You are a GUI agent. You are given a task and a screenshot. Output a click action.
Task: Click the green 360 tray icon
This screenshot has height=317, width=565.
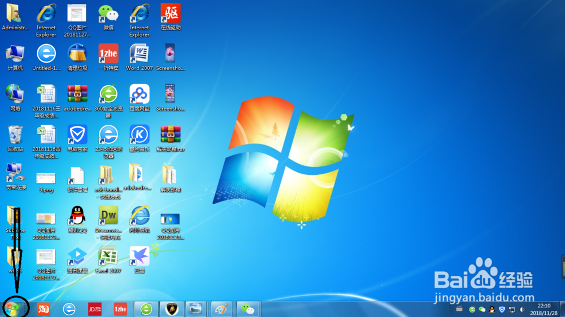tap(472, 310)
